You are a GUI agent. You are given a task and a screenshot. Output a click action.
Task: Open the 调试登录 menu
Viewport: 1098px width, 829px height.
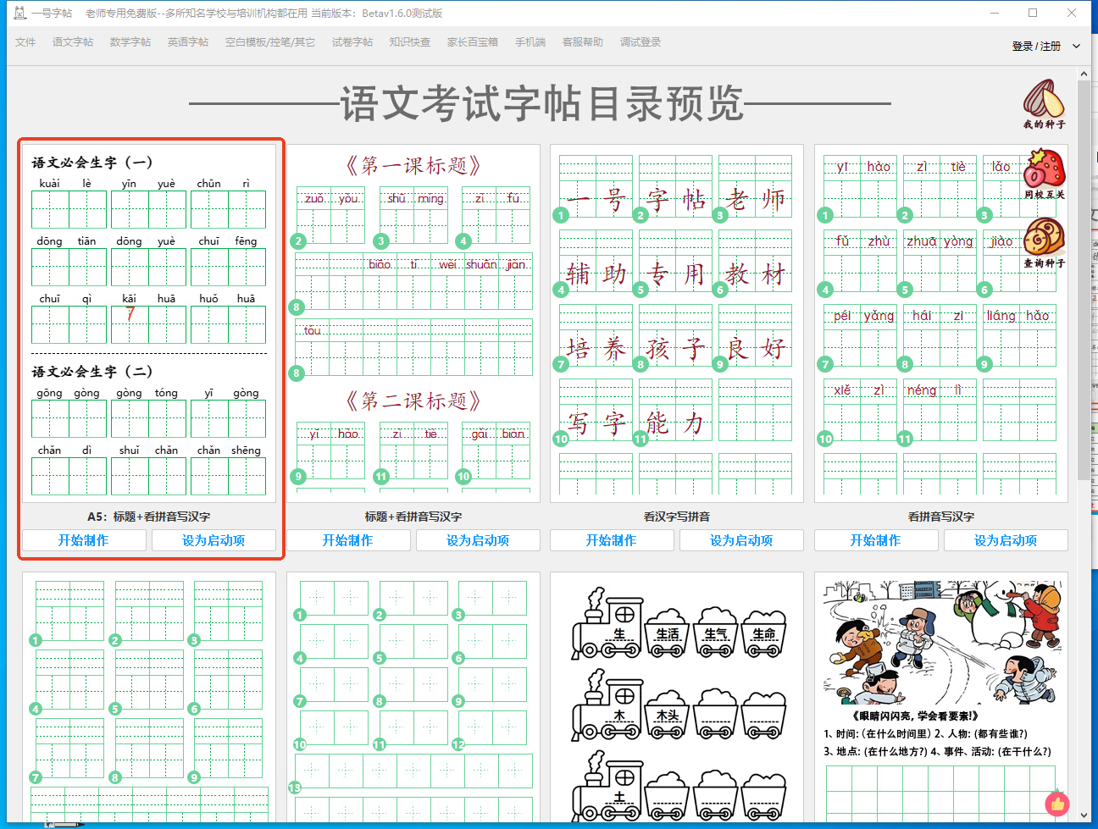click(x=640, y=42)
